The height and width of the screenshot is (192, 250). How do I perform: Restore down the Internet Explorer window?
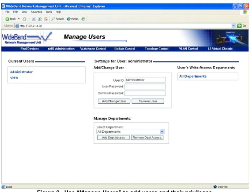[241, 6]
